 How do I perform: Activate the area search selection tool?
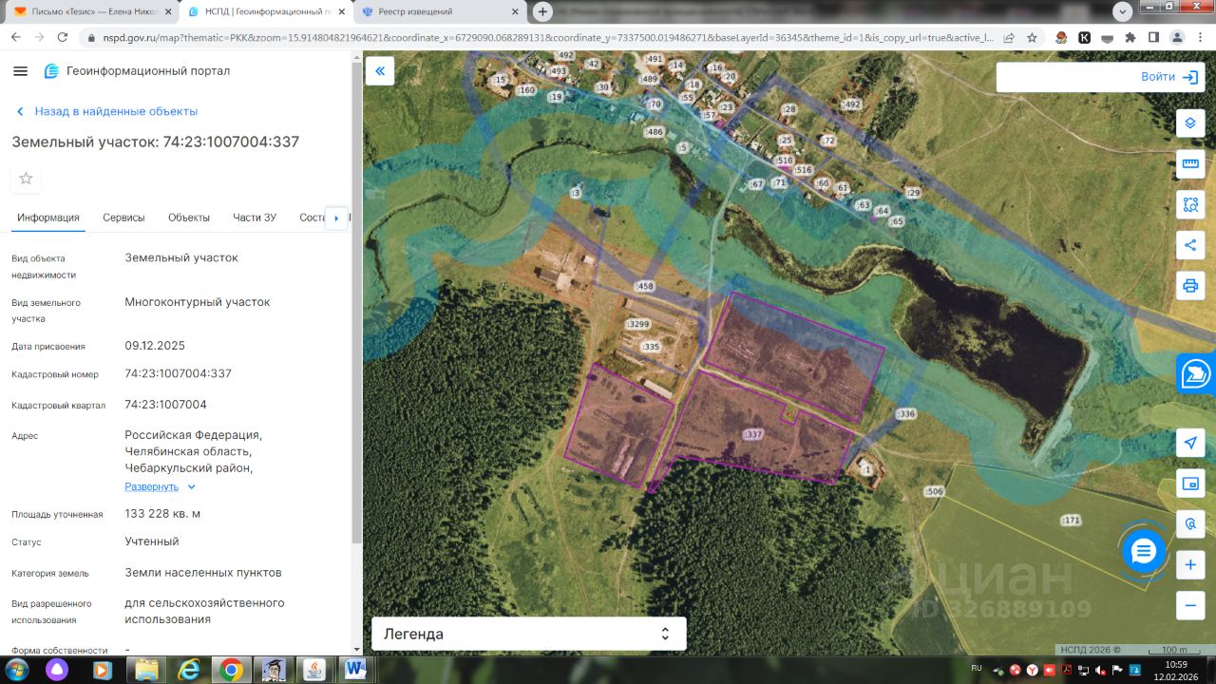pos(1190,204)
